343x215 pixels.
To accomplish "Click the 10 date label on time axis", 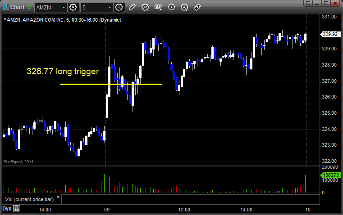I will point(308,210).
